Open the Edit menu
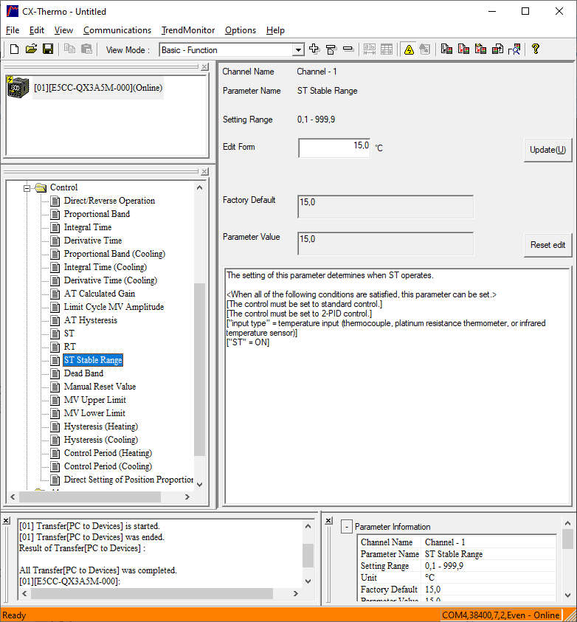 pyautogui.click(x=36, y=30)
